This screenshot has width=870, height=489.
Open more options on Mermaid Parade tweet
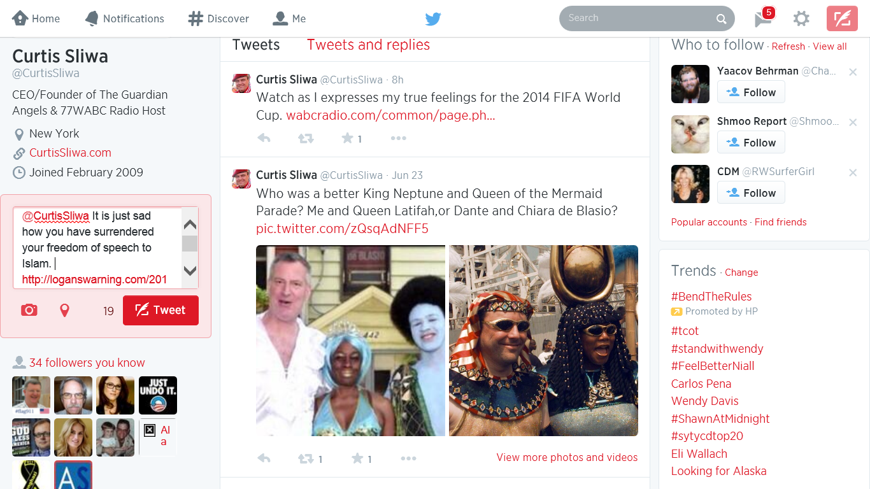(x=409, y=458)
